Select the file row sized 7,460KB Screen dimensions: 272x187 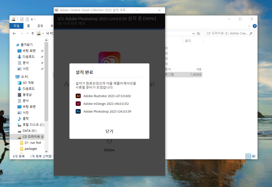coord(184,75)
